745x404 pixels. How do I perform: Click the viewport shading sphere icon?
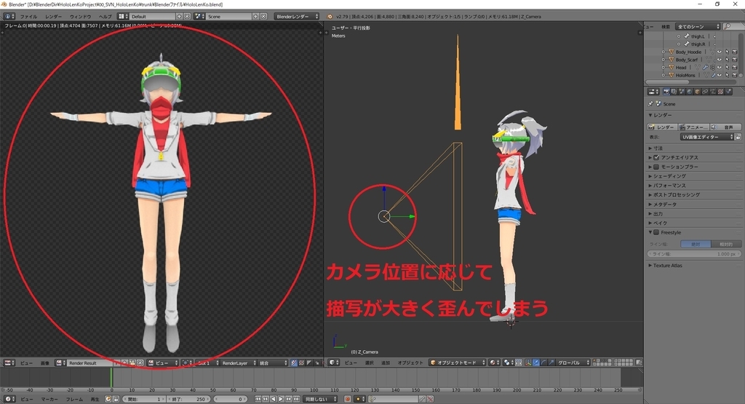(493, 363)
